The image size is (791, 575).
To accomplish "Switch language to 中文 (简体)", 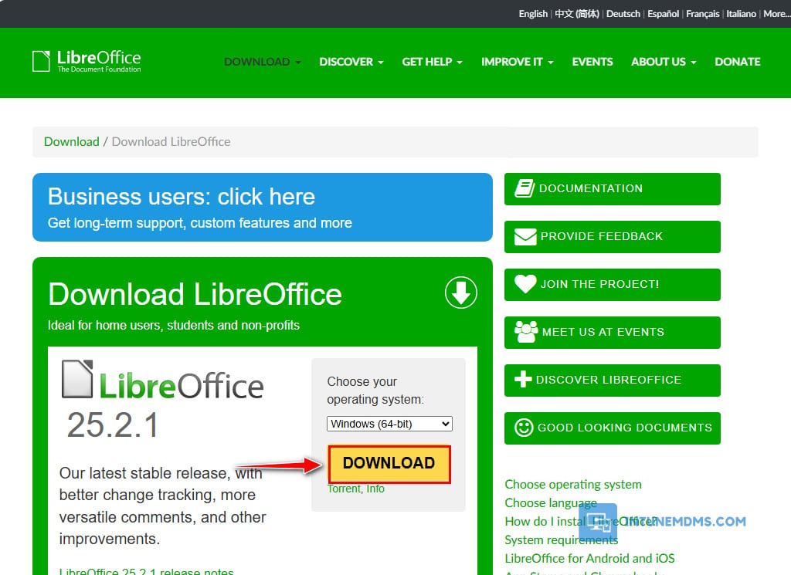I will pyautogui.click(x=576, y=14).
